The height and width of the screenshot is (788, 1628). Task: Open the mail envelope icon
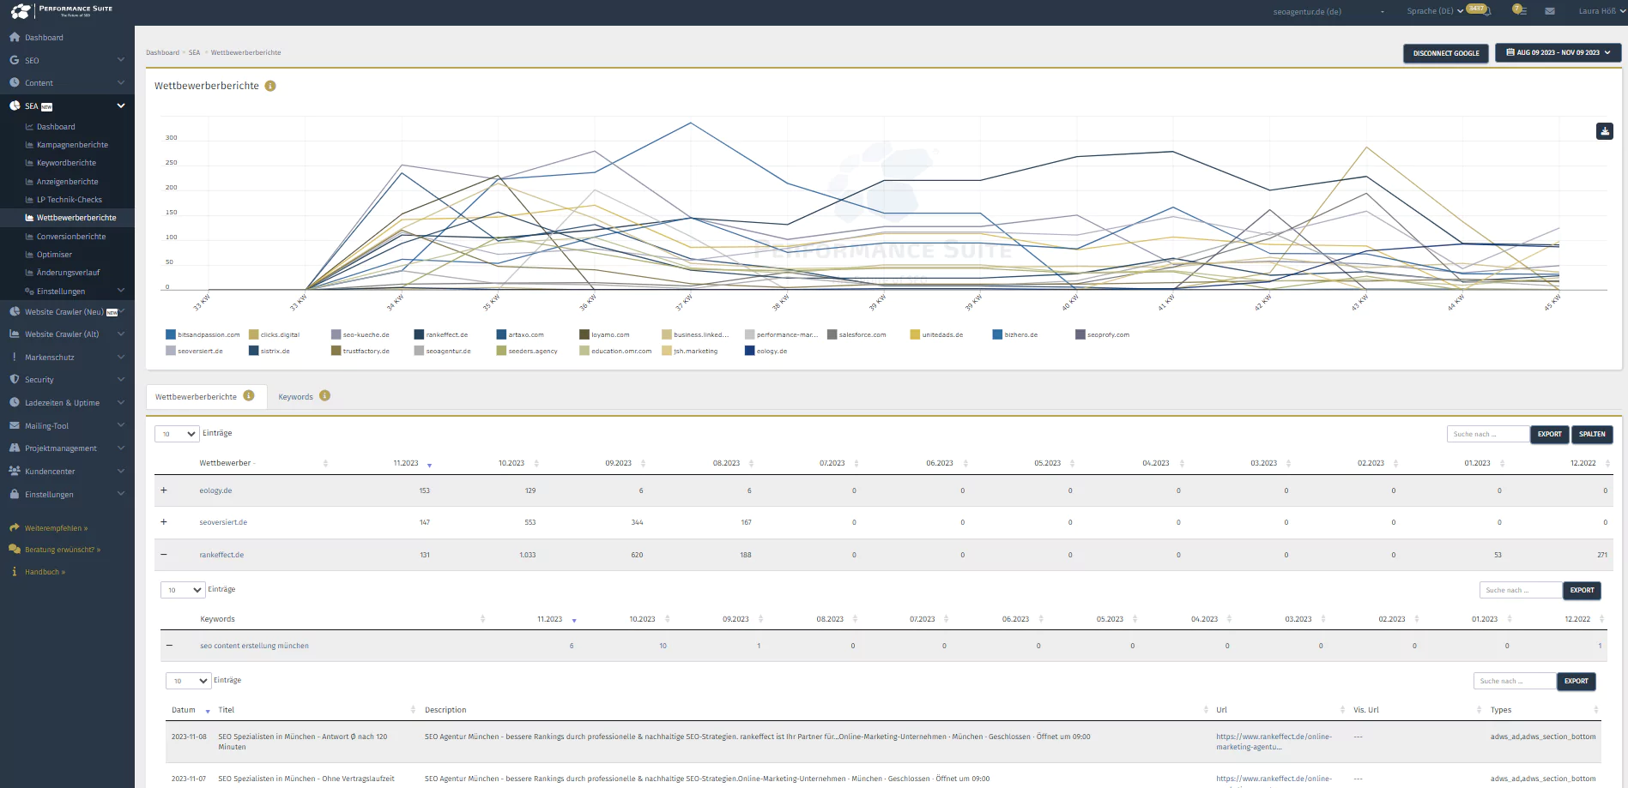(x=1550, y=11)
